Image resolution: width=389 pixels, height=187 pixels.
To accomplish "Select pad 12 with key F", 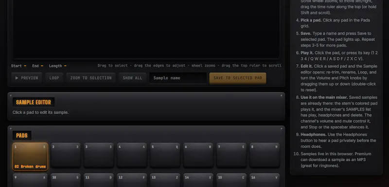I will pos(132,180).
